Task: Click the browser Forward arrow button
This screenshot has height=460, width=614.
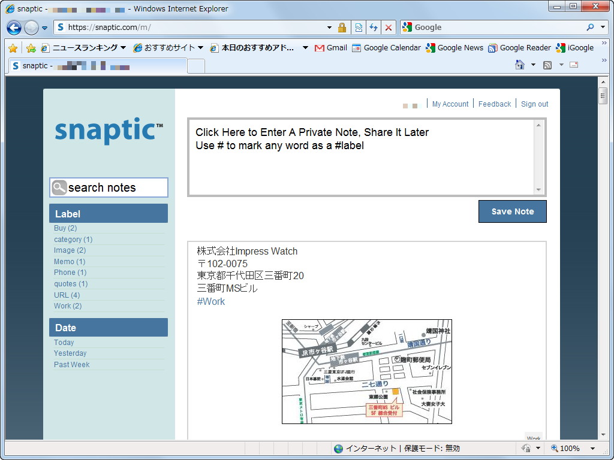Action: click(x=31, y=28)
